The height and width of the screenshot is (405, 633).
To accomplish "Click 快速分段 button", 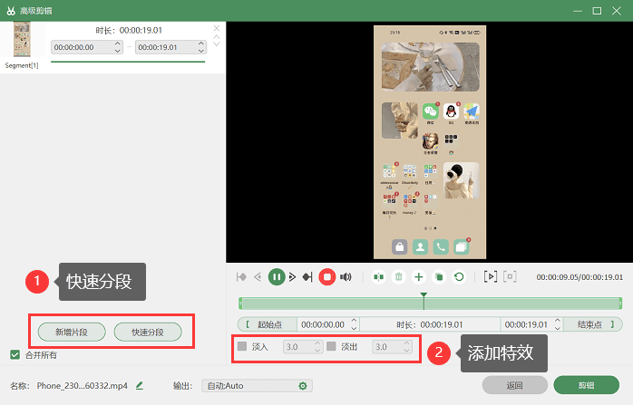I will pos(148,332).
